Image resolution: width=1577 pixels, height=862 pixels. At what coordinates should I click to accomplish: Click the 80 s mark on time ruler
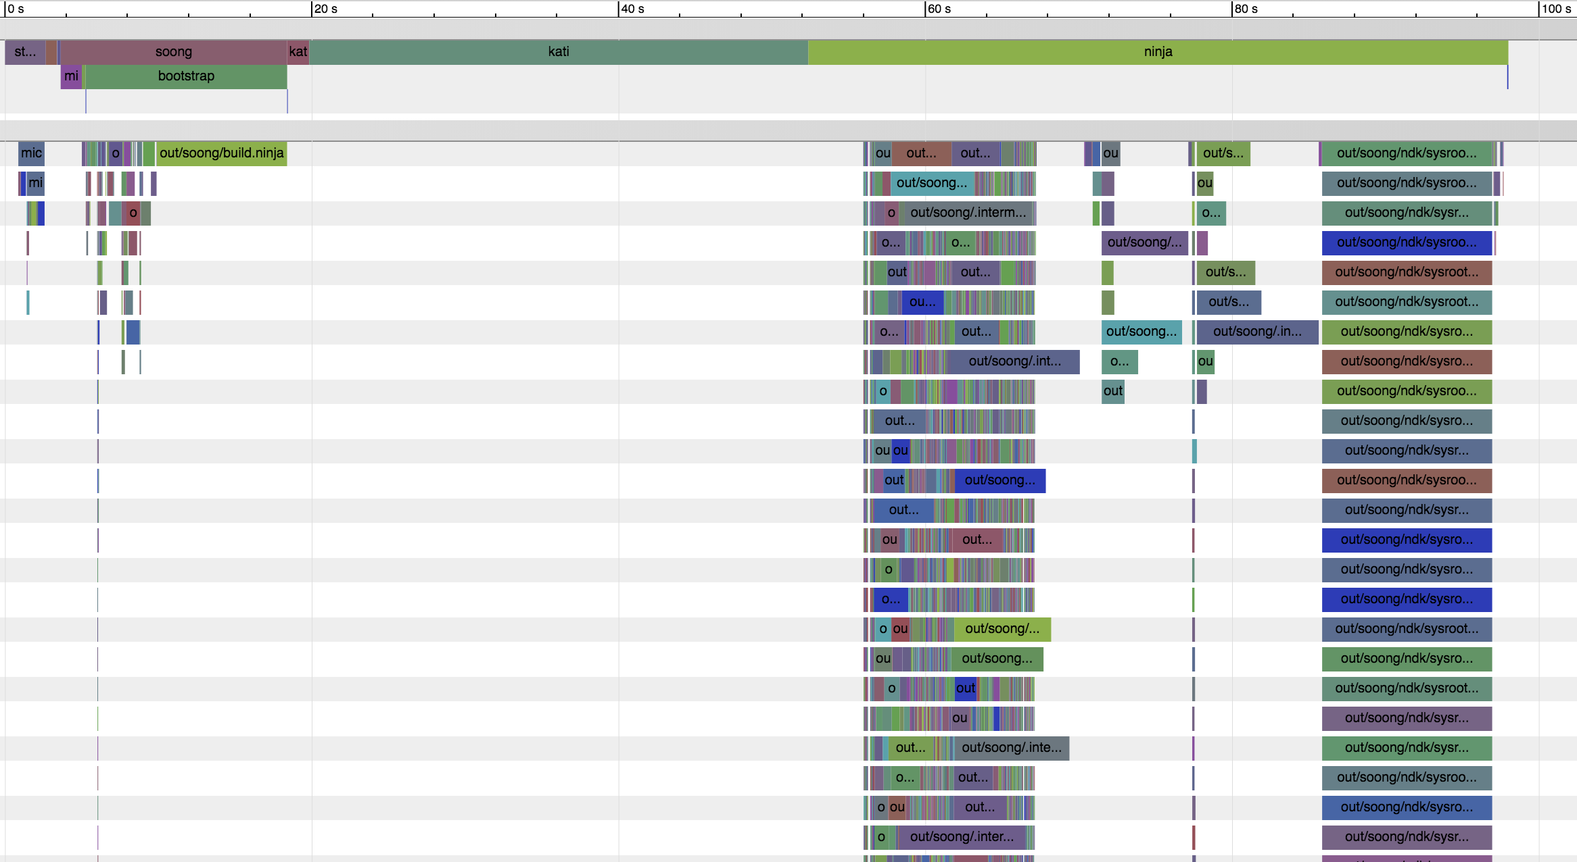(1246, 9)
